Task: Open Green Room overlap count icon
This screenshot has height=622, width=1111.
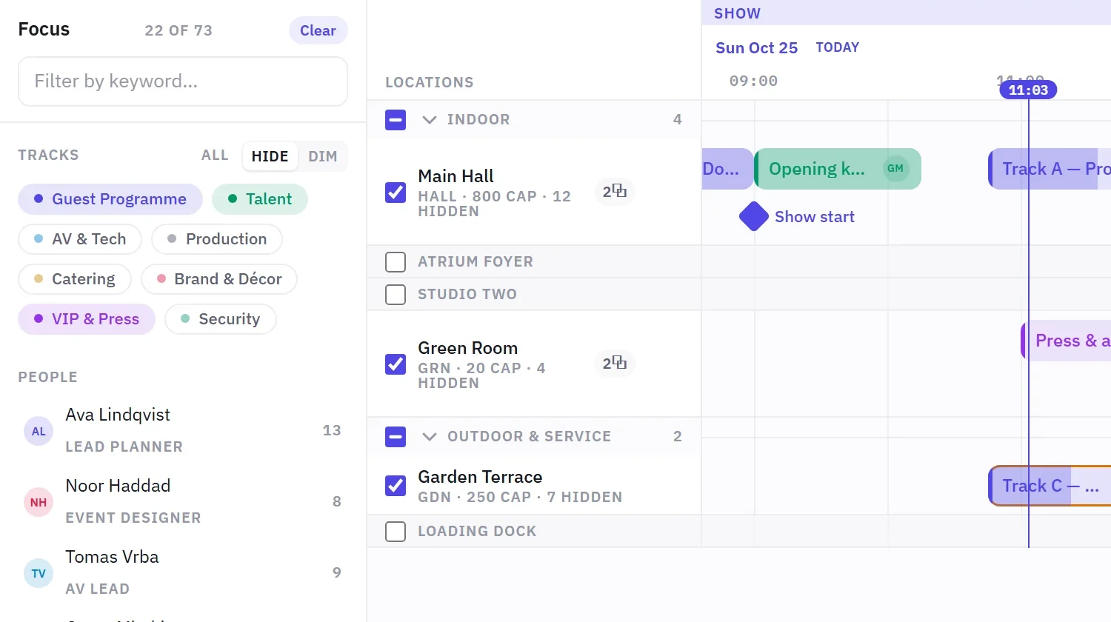Action: [614, 364]
